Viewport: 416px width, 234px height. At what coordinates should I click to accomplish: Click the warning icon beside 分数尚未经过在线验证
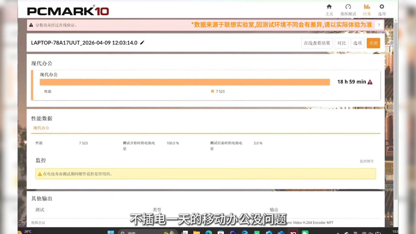point(31,25)
